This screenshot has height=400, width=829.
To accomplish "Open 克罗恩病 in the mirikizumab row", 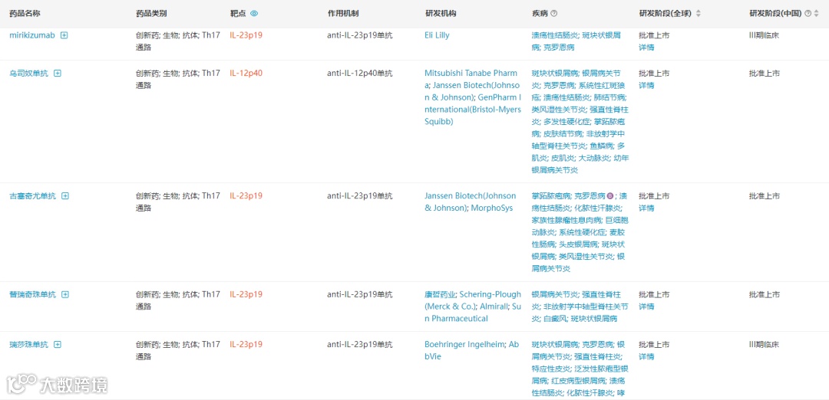I will (558, 48).
